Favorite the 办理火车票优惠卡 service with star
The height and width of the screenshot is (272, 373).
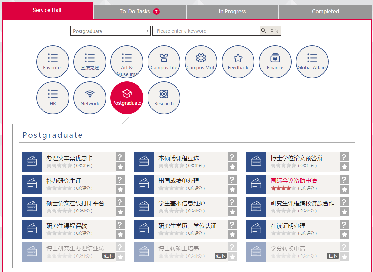point(120,167)
